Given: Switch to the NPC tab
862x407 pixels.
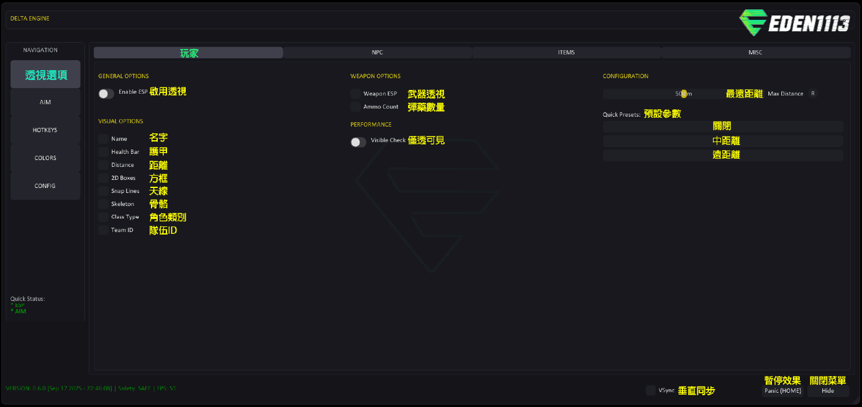Looking at the screenshot, I should pos(378,53).
